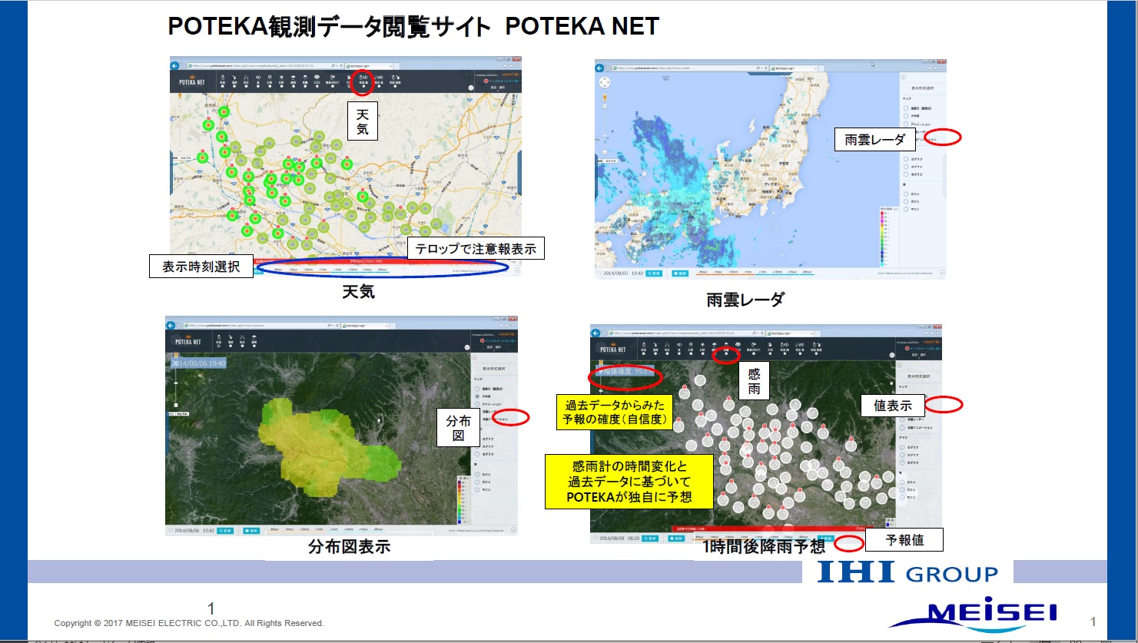Click the 2014/08/03 date in 雨雲レーダ screenshot
The image size is (1138, 643).
[615, 273]
